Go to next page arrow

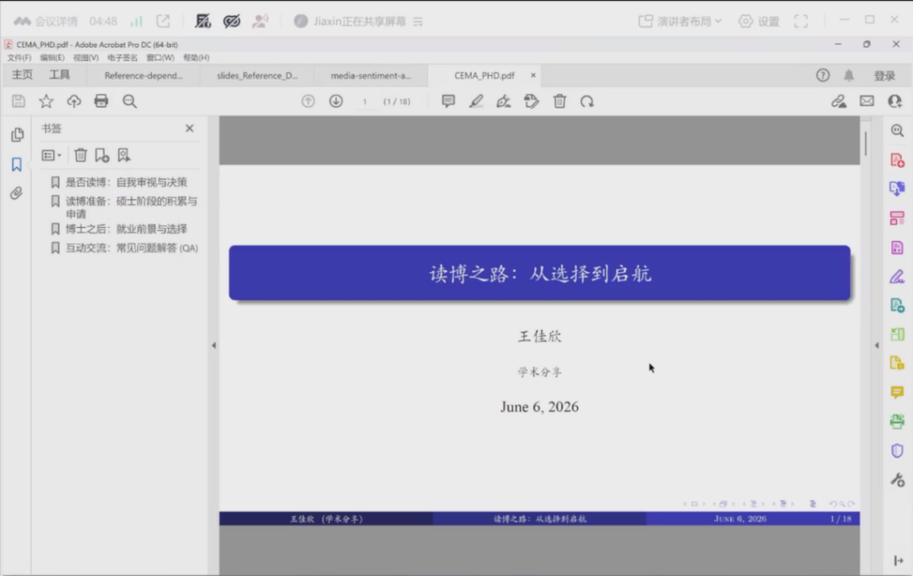coord(336,101)
